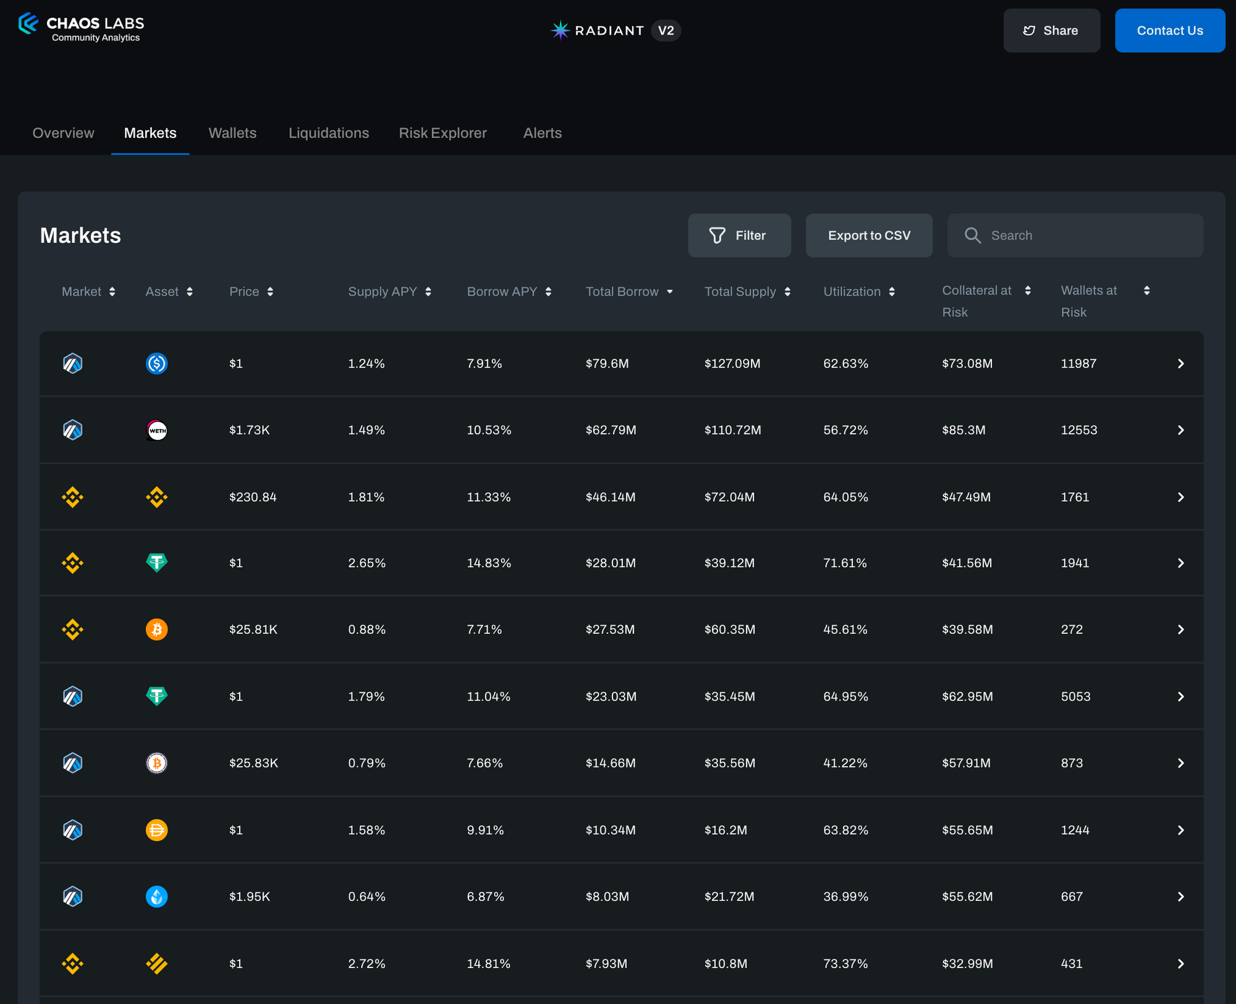Click the USDC asset icon in first row
The height and width of the screenshot is (1004, 1236).
(x=156, y=363)
